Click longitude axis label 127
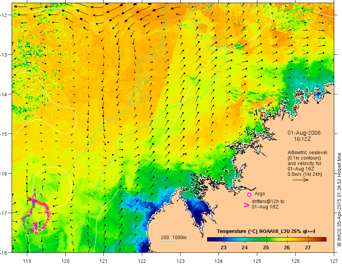This screenshot has height=264, width=342. tap(334, 261)
